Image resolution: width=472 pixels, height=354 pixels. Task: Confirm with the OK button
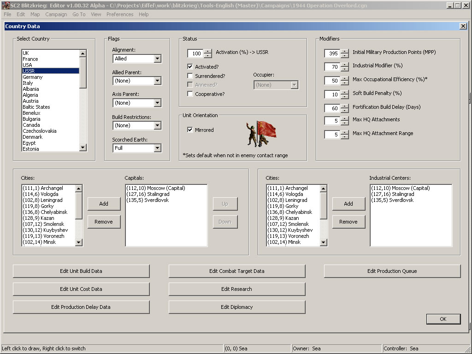click(x=443, y=319)
